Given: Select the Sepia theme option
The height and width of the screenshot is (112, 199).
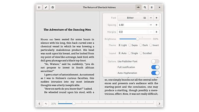Looking at the screenshot, I should click(130, 45).
